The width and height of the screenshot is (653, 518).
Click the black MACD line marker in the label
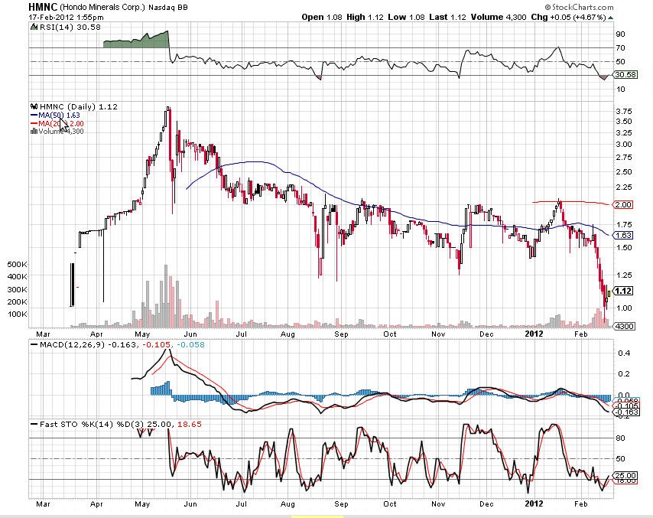(34, 344)
